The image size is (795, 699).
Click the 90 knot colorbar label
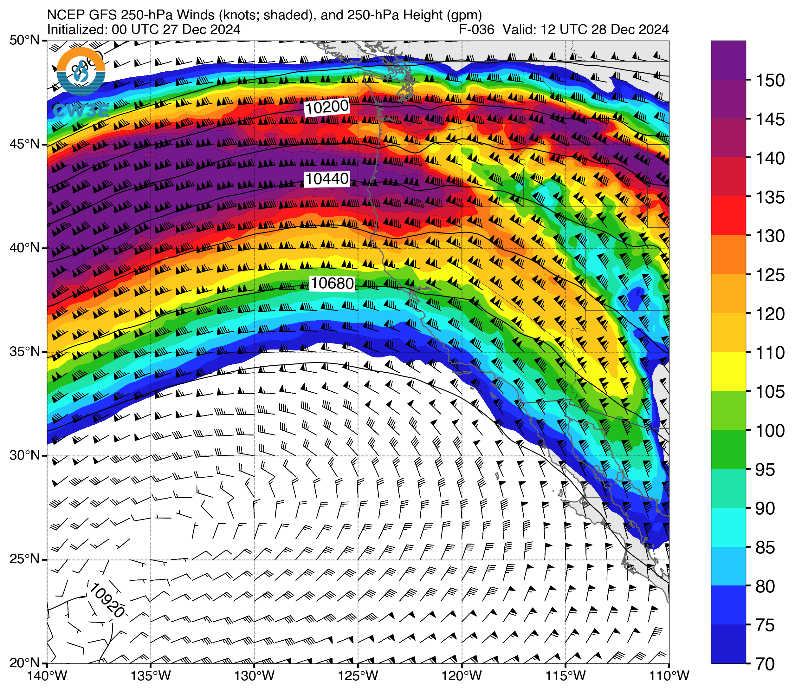pos(765,509)
